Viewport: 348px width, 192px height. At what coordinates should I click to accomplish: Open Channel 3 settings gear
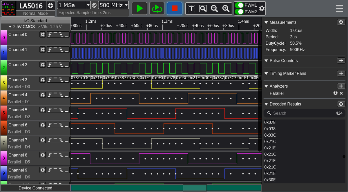[x=43, y=80]
